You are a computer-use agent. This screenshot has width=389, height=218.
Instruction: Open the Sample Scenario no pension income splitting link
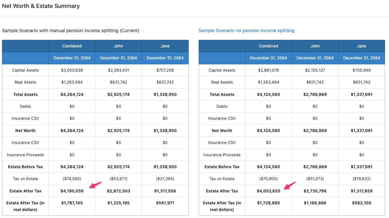coord(246,30)
